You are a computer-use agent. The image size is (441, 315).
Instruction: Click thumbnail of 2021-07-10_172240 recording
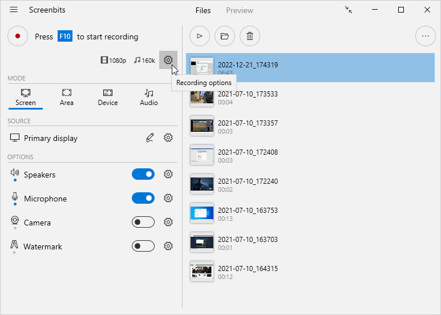[202, 184]
